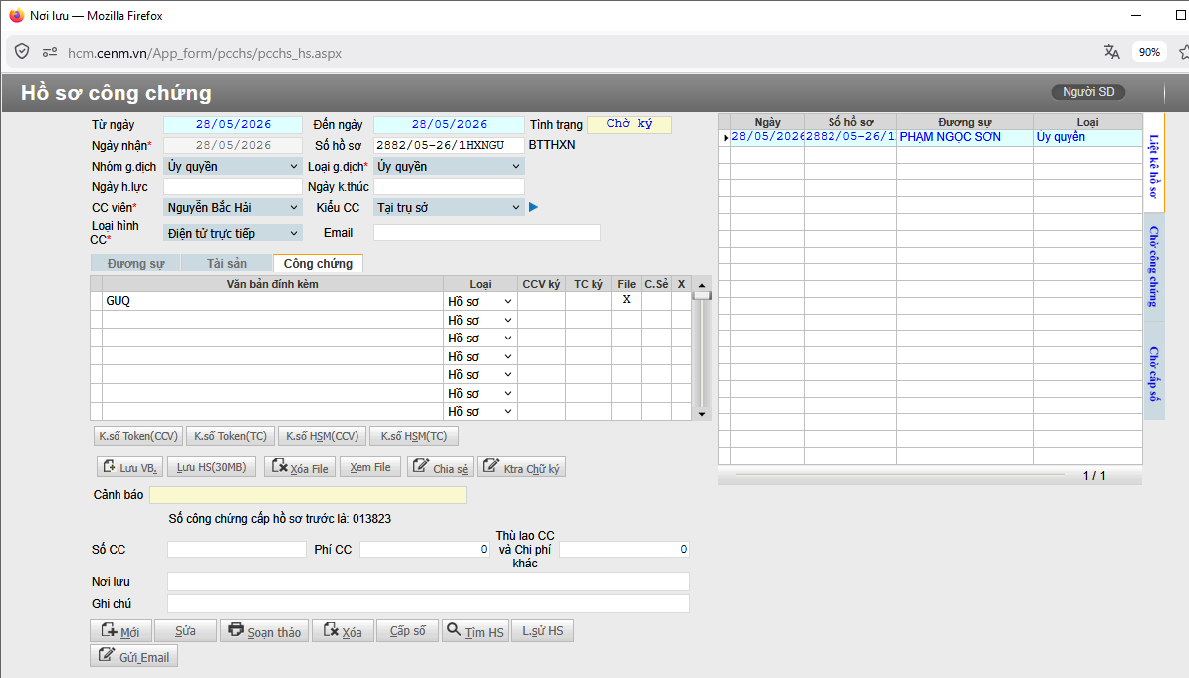This screenshot has height=678, width=1189.
Task: Open site permissions icon in address bar
Action: (50, 53)
